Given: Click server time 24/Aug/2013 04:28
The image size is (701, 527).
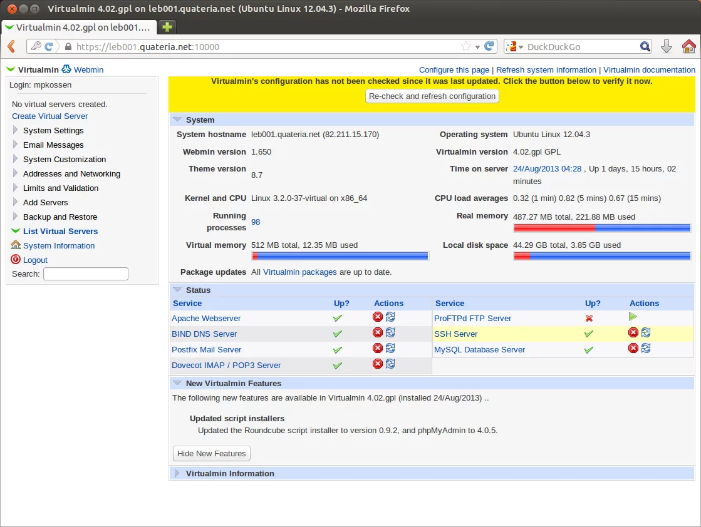Looking at the screenshot, I should coord(548,169).
